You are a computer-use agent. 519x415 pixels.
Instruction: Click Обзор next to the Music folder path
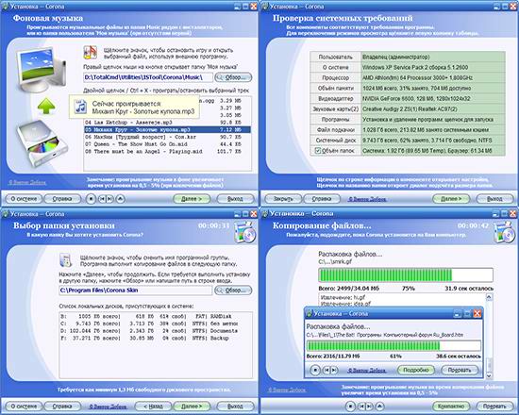pos(233,77)
